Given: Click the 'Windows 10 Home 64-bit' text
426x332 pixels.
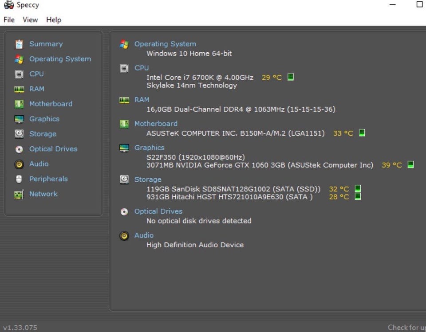Looking at the screenshot, I should tap(189, 54).
